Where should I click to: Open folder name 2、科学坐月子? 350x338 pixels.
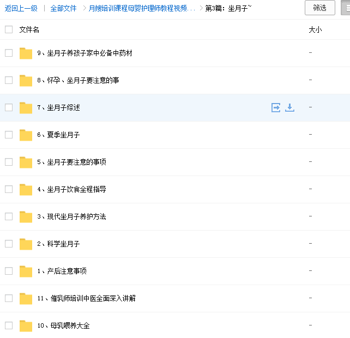(58, 244)
